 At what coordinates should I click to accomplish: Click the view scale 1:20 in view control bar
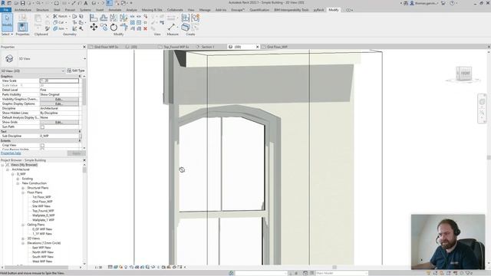tap(98, 268)
